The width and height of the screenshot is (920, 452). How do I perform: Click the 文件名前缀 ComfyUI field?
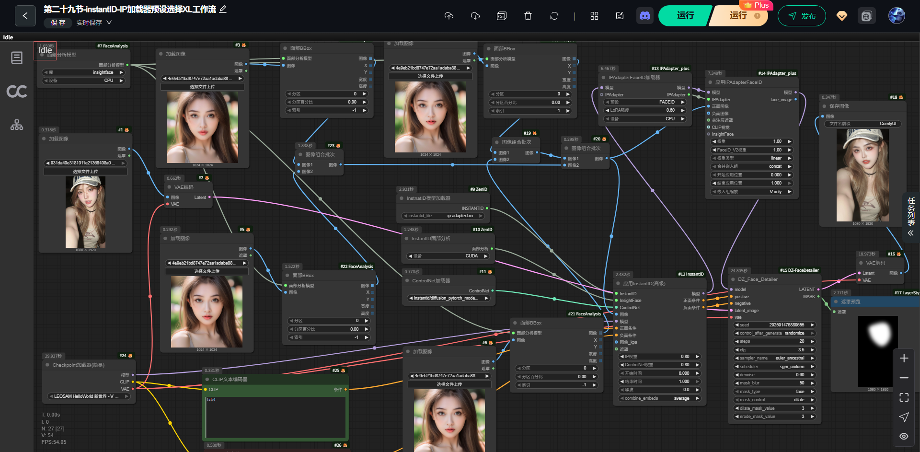click(x=862, y=124)
